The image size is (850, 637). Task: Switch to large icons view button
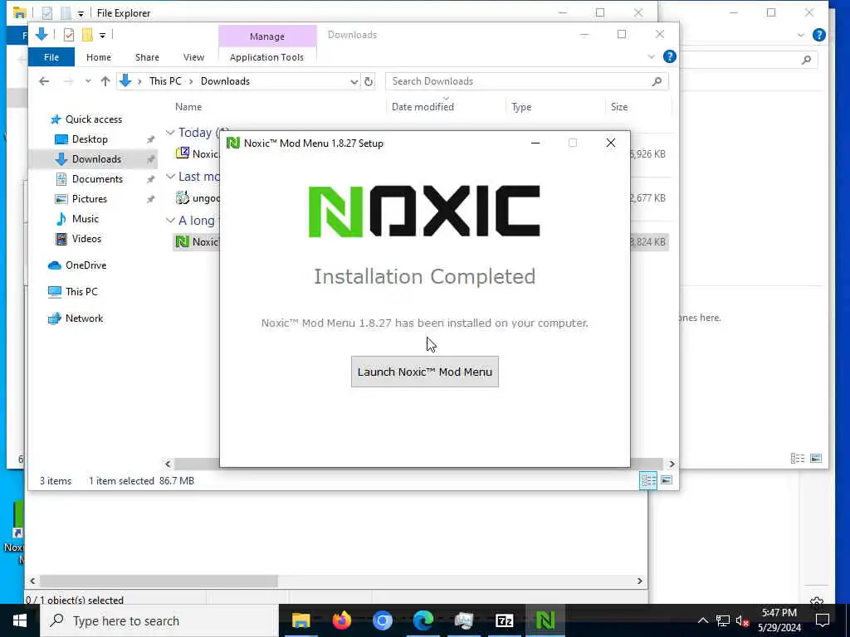(x=667, y=480)
